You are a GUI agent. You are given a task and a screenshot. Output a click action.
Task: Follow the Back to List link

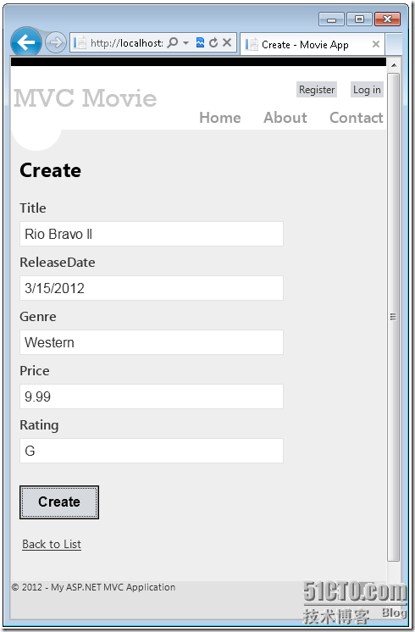pyautogui.click(x=52, y=544)
